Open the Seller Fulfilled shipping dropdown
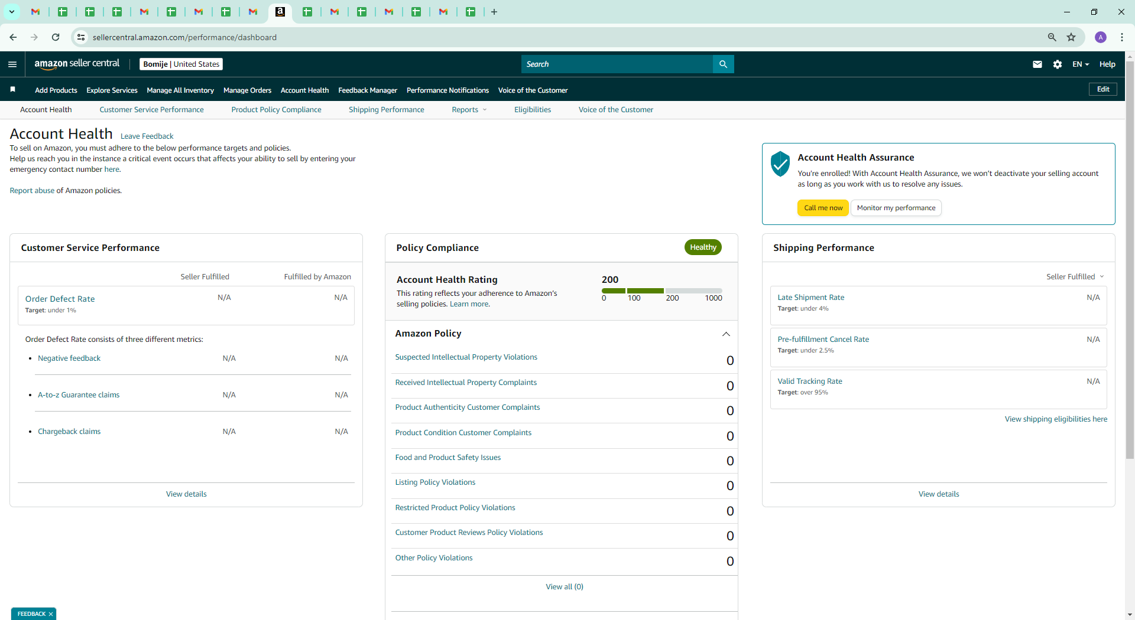The width and height of the screenshot is (1135, 620). tap(1075, 277)
